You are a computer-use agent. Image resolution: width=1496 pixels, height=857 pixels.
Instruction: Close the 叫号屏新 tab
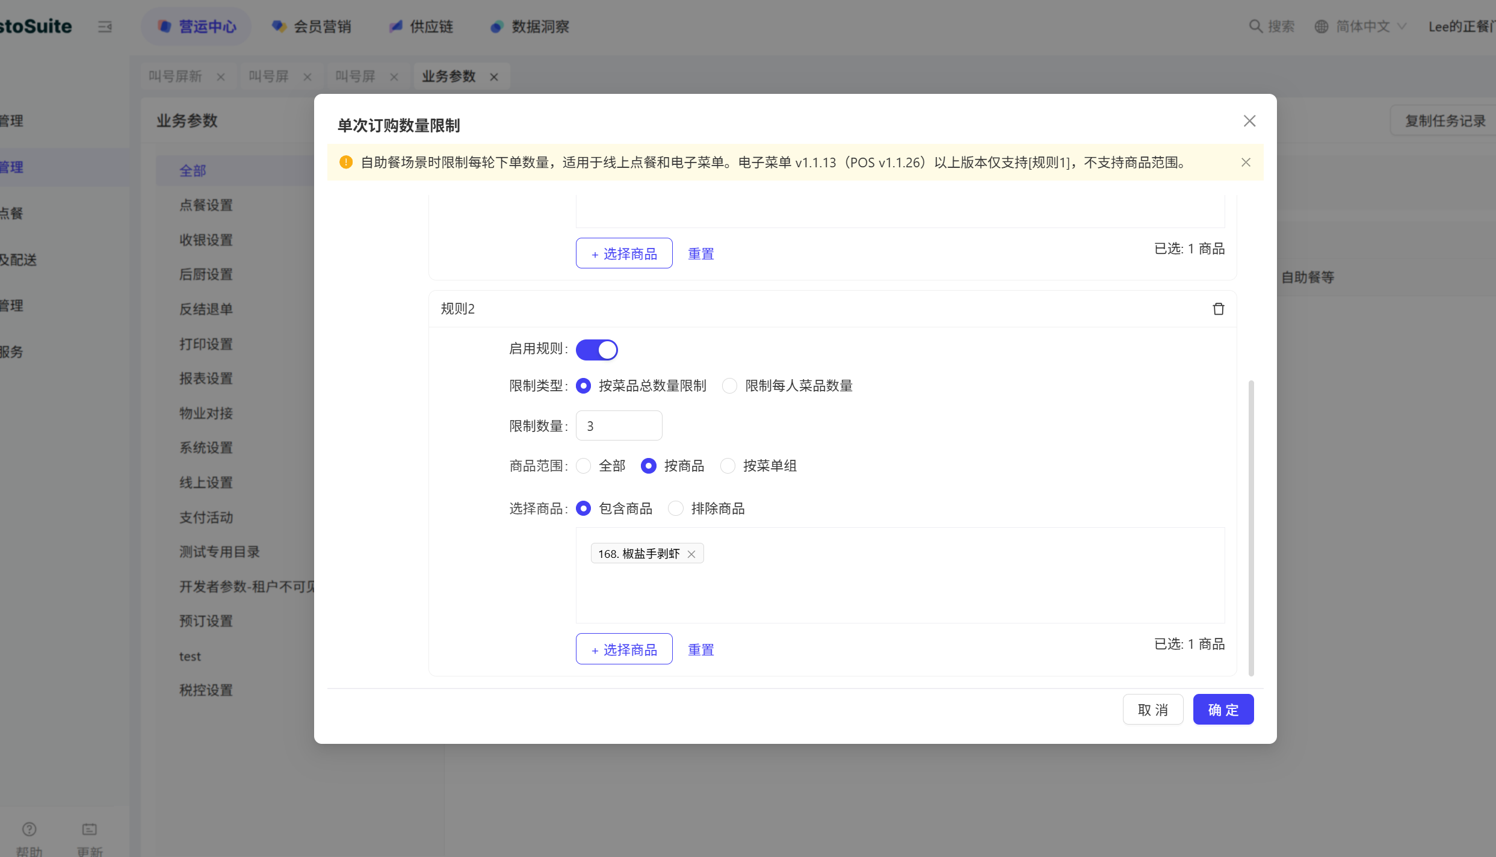tap(221, 77)
